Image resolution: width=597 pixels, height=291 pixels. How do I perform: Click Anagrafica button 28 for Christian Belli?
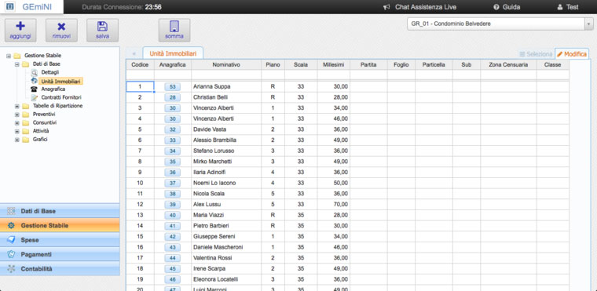[x=173, y=97]
